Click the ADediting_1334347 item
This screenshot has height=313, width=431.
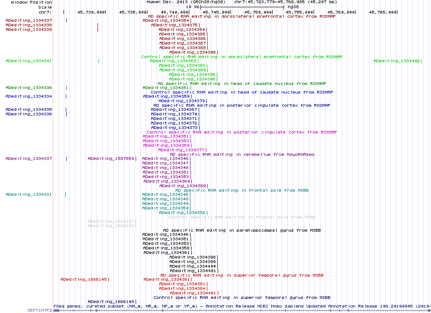point(166,163)
